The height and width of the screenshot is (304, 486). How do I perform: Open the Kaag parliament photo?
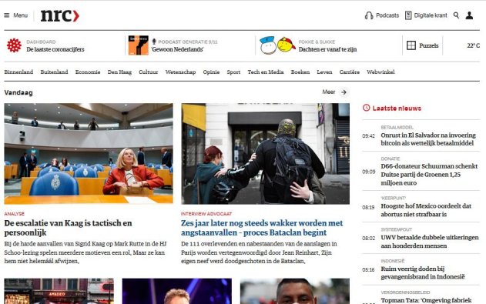click(x=89, y=154)
